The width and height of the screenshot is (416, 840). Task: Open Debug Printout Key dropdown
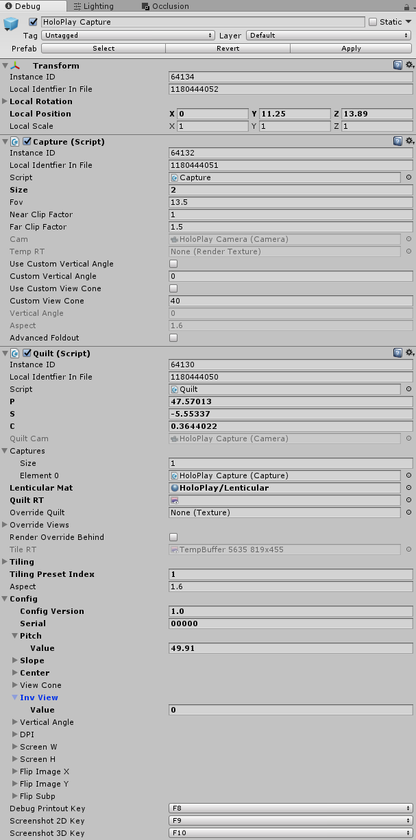291,808
